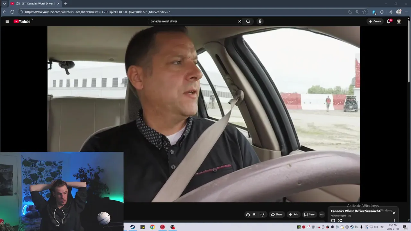Open playlist options three-dot menu
Viewport: 411px width, 231px height.
pos(394,220)
